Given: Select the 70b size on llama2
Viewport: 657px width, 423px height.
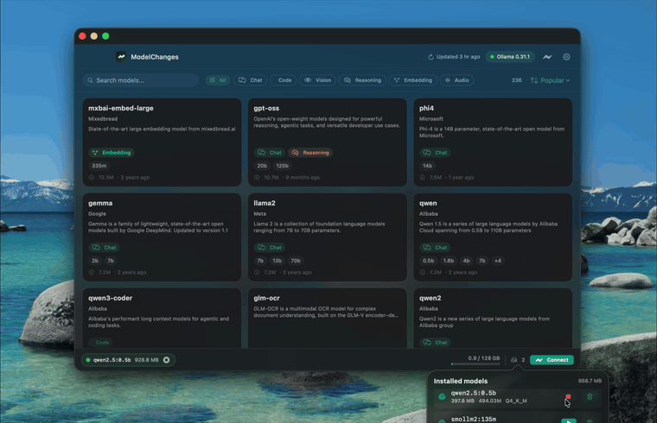Looking at the screenshot, I should (296, 261).
